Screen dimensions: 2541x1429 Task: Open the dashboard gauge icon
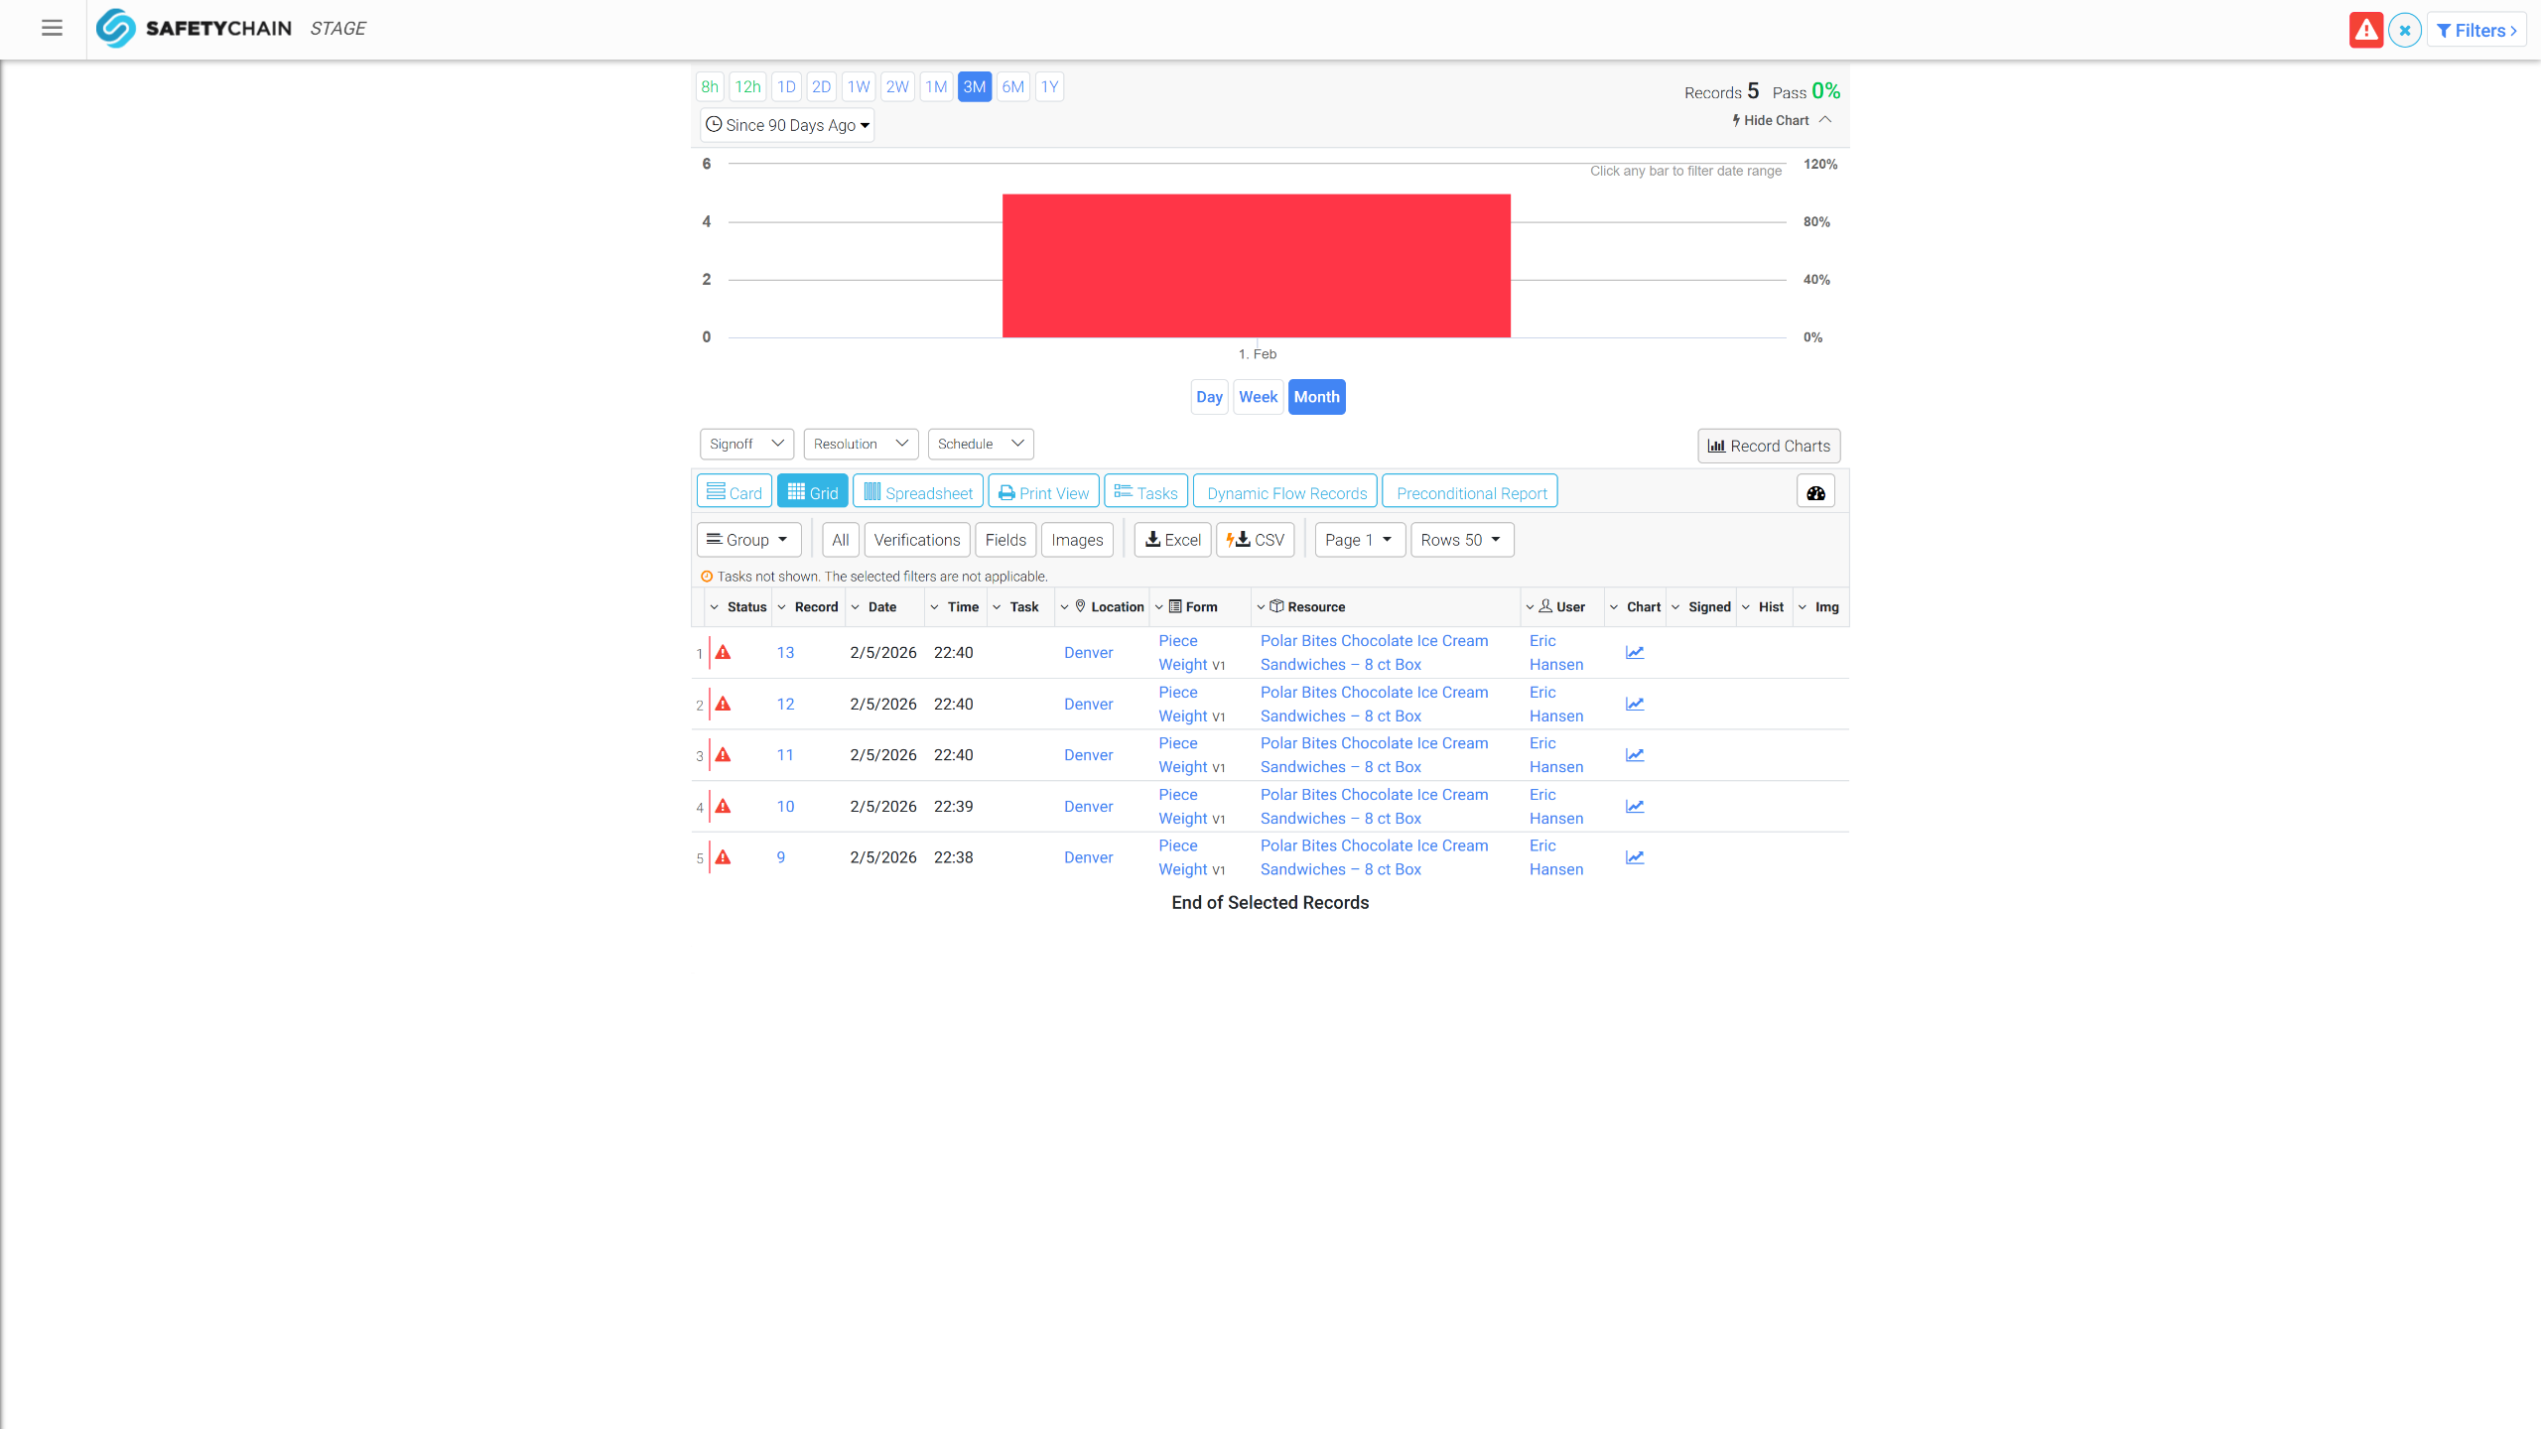coord(1815,492)
